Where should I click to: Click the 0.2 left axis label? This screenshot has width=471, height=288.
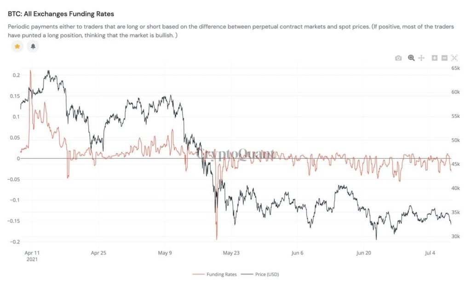coord(16,75)
